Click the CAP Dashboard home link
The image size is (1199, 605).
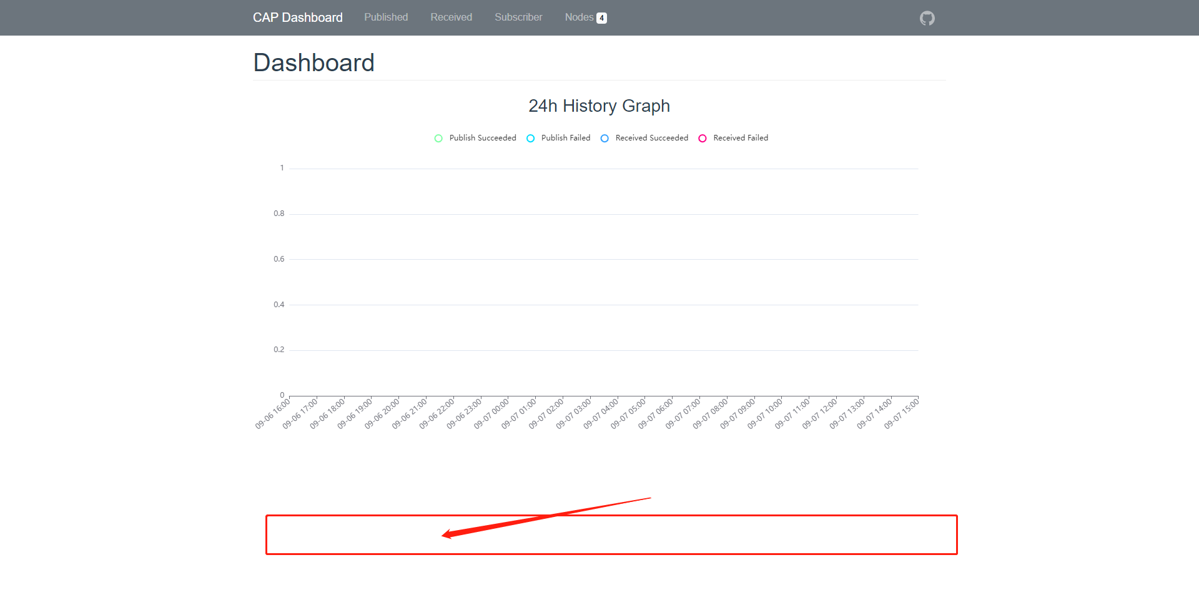298,17
